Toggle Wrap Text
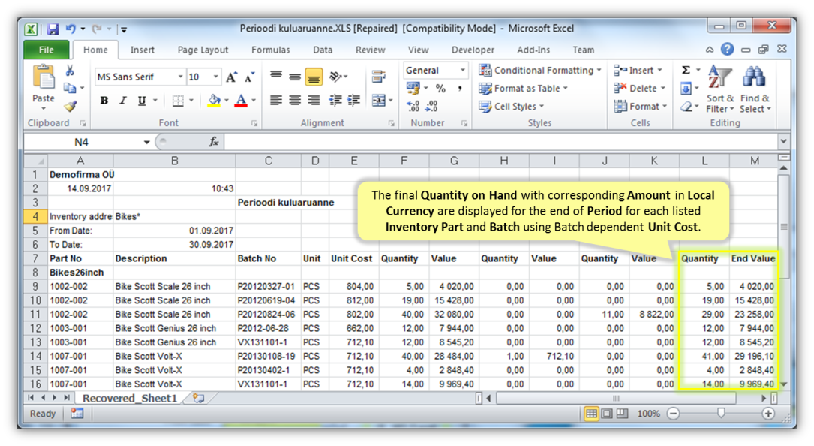Viewport: 814px width, 446px height. coord(379,77)
